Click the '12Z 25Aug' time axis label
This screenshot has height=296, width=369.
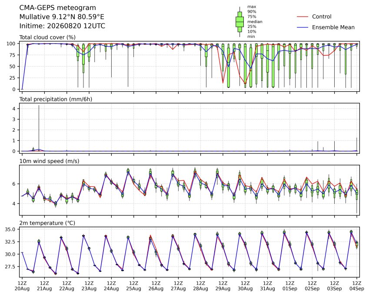pyautogui.click(x=134, y=286)
